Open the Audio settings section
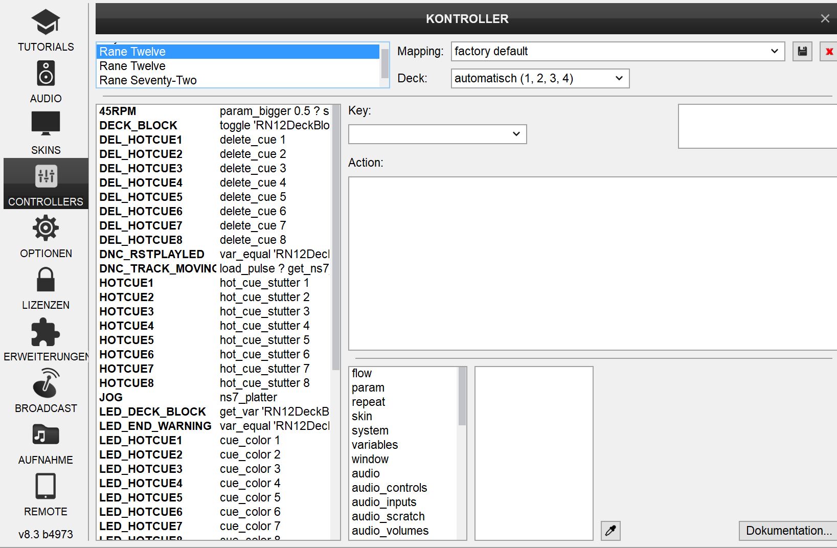 [x=46, y=81]
